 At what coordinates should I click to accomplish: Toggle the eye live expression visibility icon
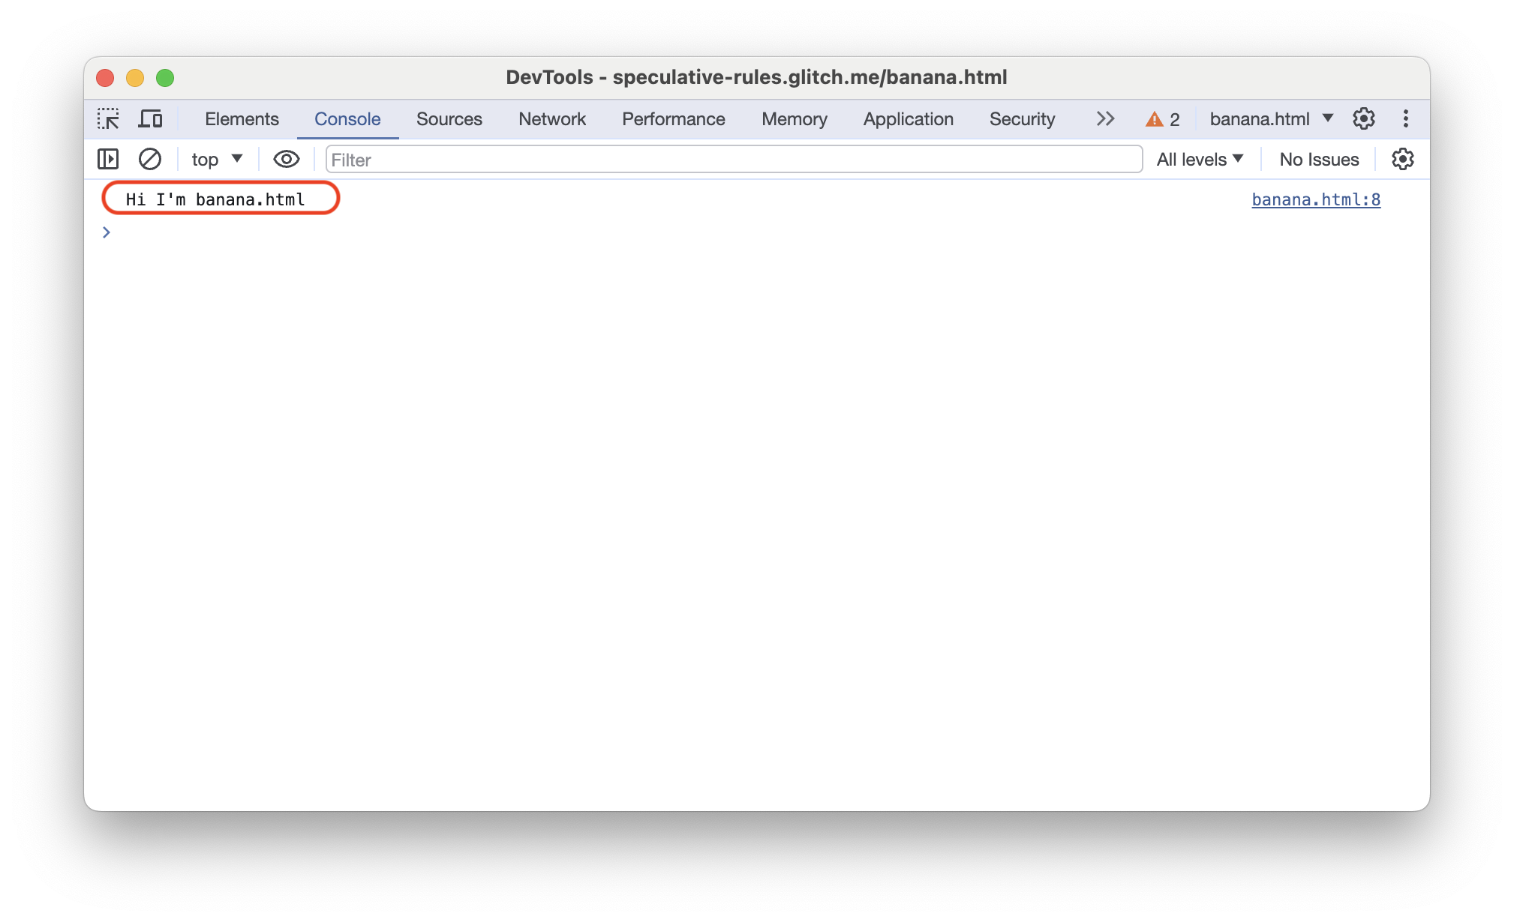[x=284, y=159]
